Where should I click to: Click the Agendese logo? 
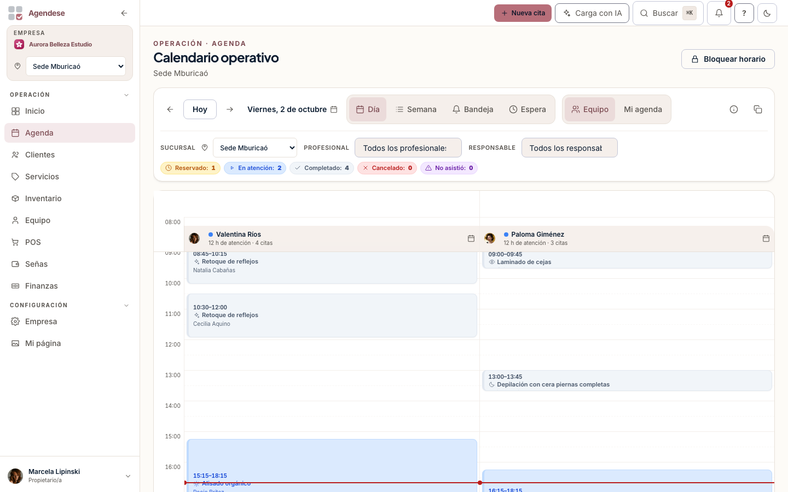[x=15, y=13]
